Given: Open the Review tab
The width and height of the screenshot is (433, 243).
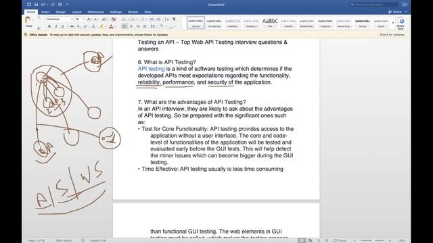Looking at the screenshot, I should (x=133, y=12).
